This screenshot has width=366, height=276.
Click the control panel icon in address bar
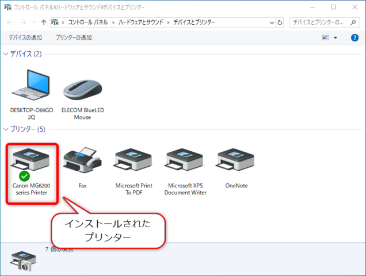(55, 22)
